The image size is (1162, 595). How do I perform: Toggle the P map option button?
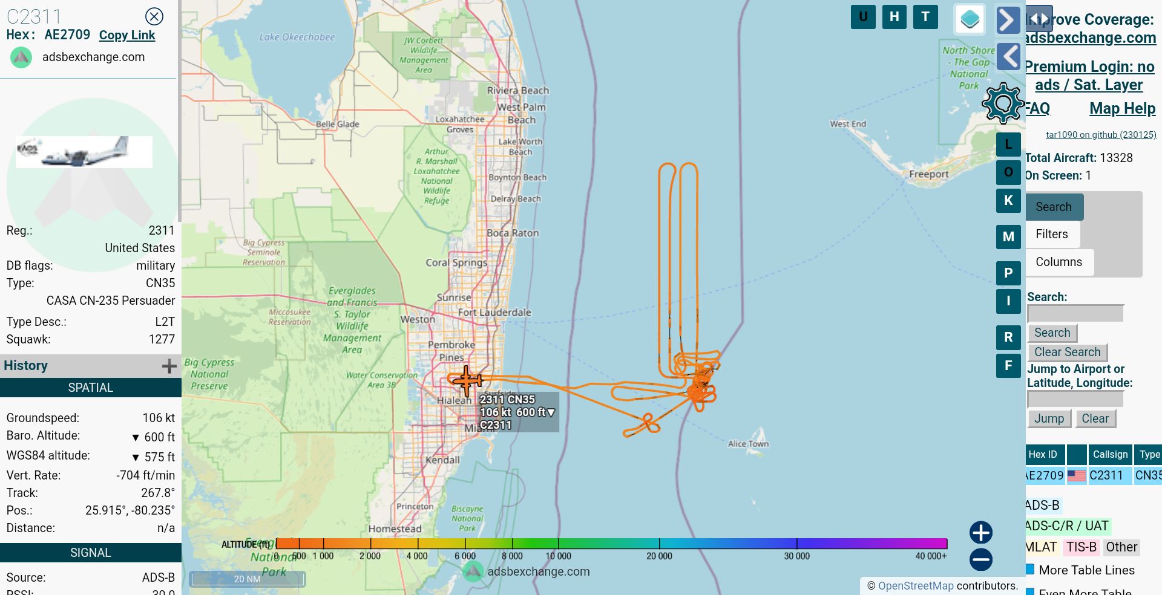coord(1008,273)
